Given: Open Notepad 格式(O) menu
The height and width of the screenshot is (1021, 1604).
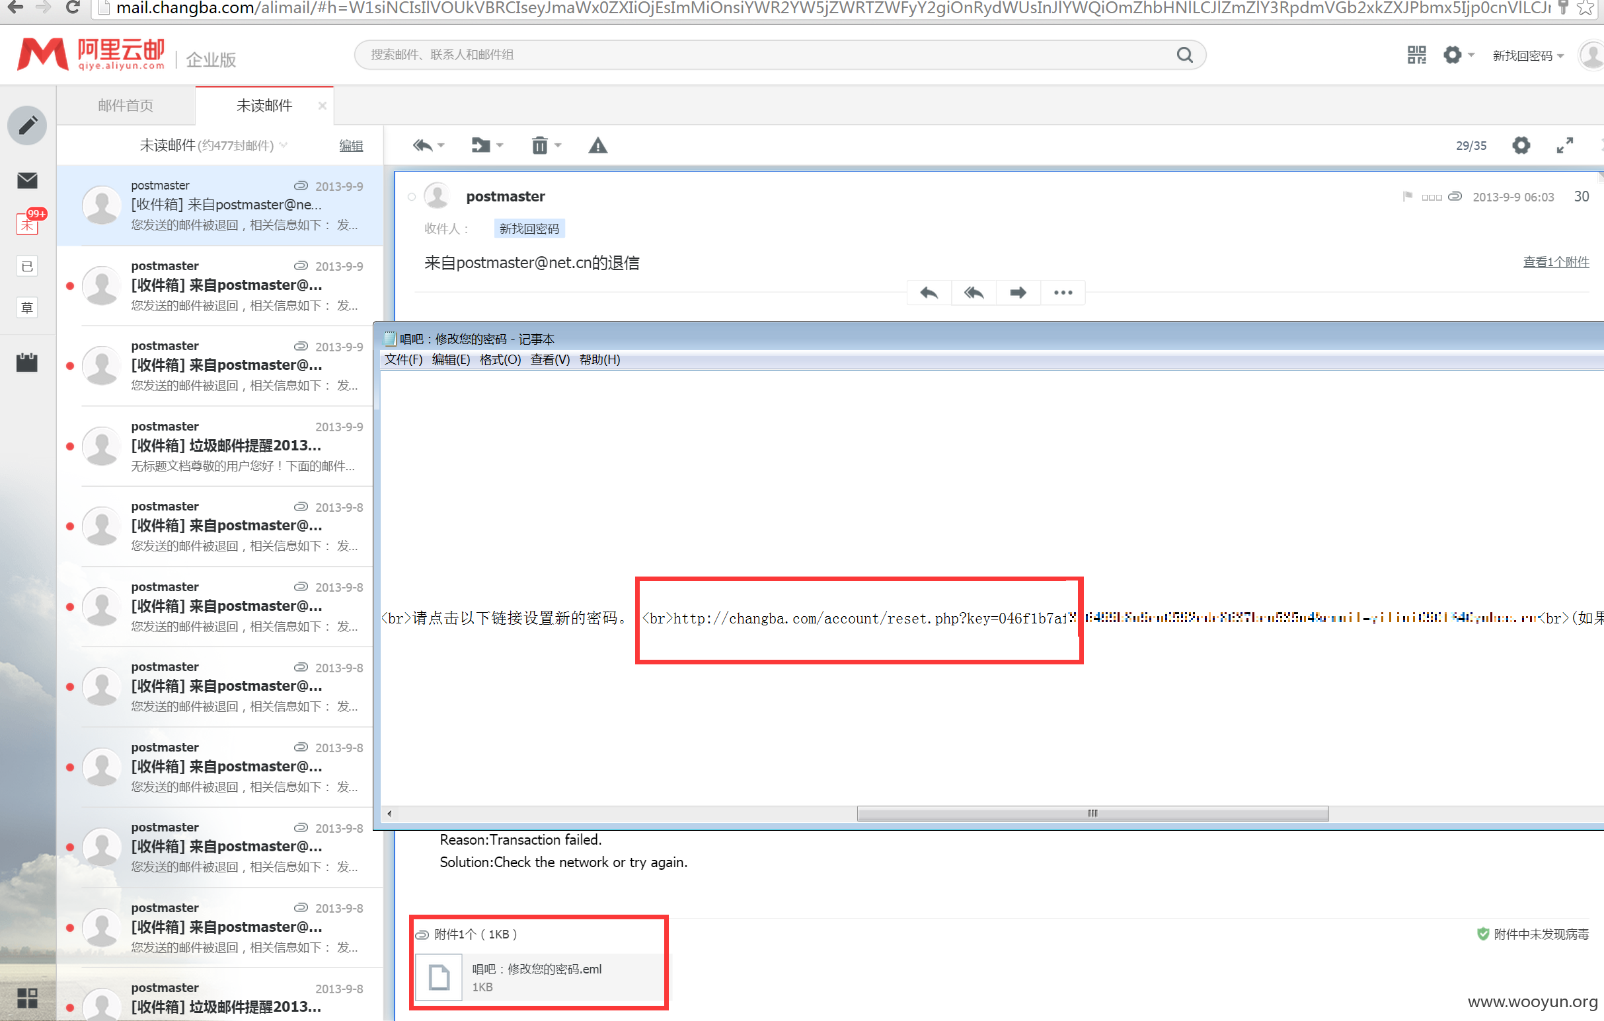Looking at the screenshot, I should click(x=500, y=359).
